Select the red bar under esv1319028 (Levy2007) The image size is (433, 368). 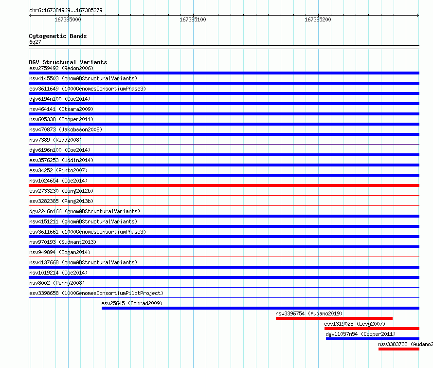click(372, 329)
